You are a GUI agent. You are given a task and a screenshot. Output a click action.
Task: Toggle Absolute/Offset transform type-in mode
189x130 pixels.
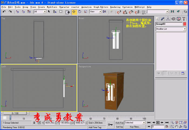[x=39, y=123]
